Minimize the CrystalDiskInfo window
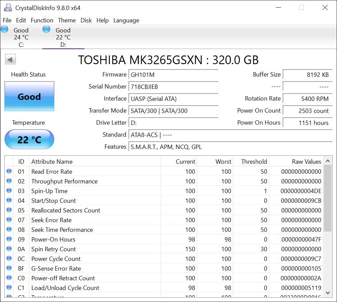This screenshot has width=337, height=302. (279, 8)
